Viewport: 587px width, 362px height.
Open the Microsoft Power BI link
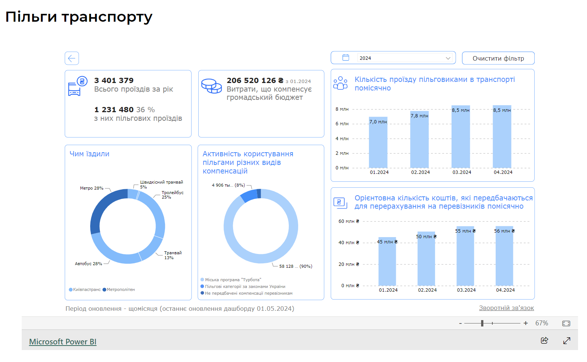[x=63, y=342]
